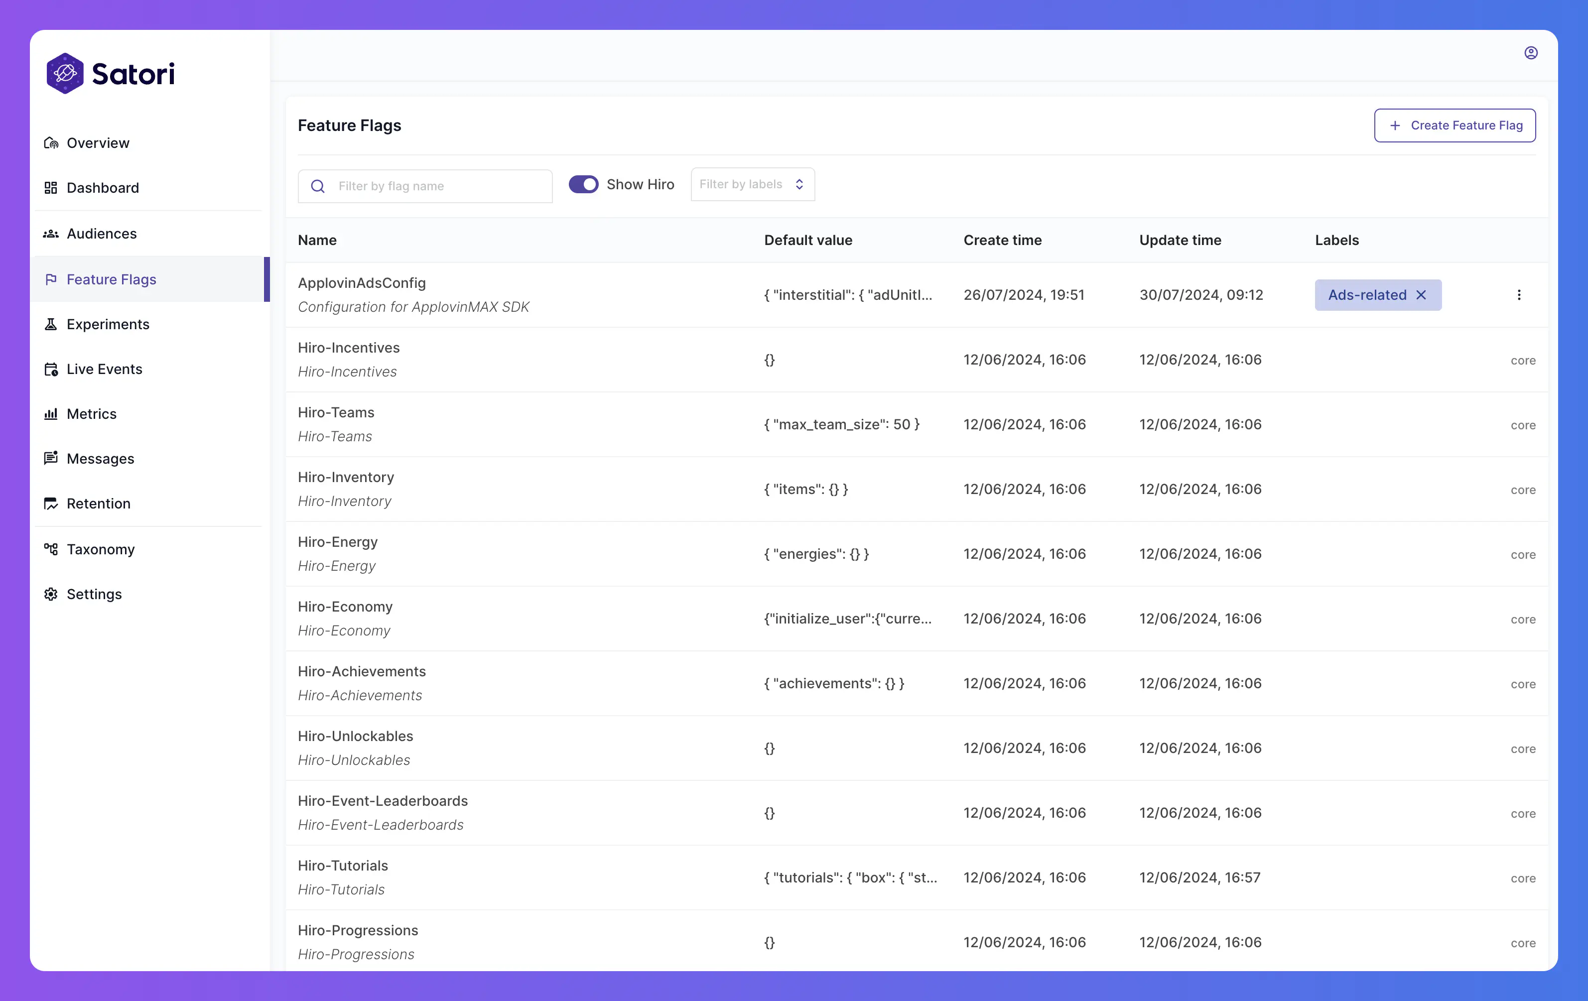Click the Create Feature Flag button
The image size is (1588, 1001).
point(1456,125)
